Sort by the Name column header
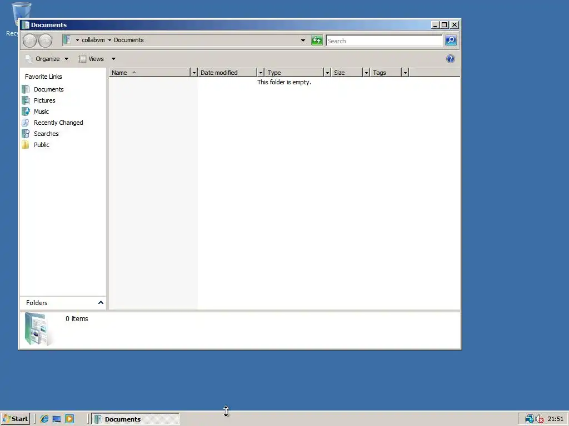 coord(150,73)
